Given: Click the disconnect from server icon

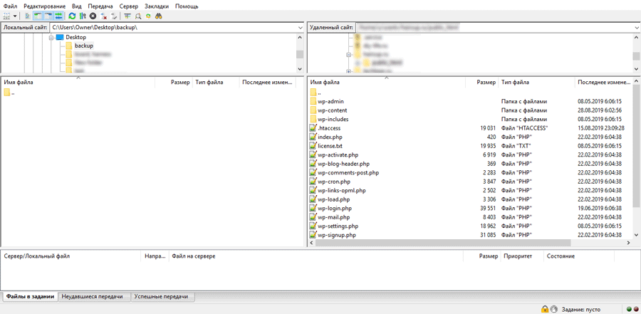Looking at the screenshot, I should coord(104,16).
